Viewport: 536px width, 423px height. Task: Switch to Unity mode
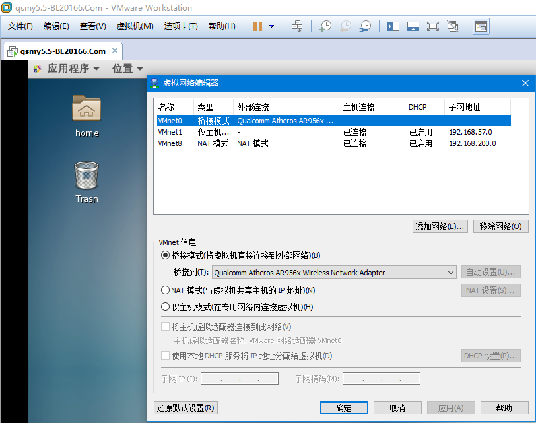453,26
